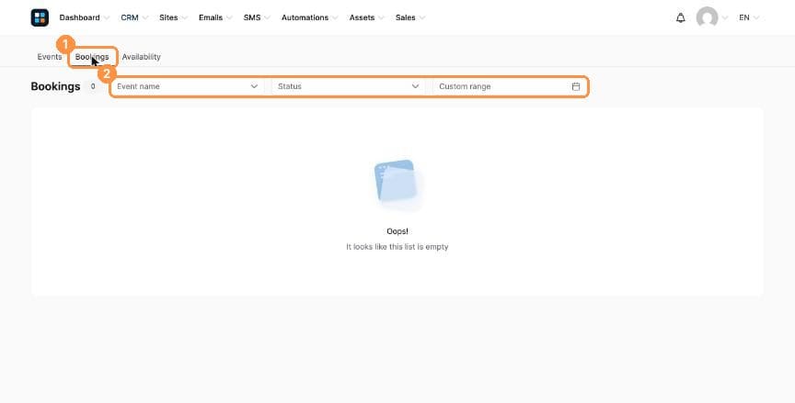The height and width of the screenshot is (403, 795).
Task: Open the CRM menu
Action: [134, 17]
